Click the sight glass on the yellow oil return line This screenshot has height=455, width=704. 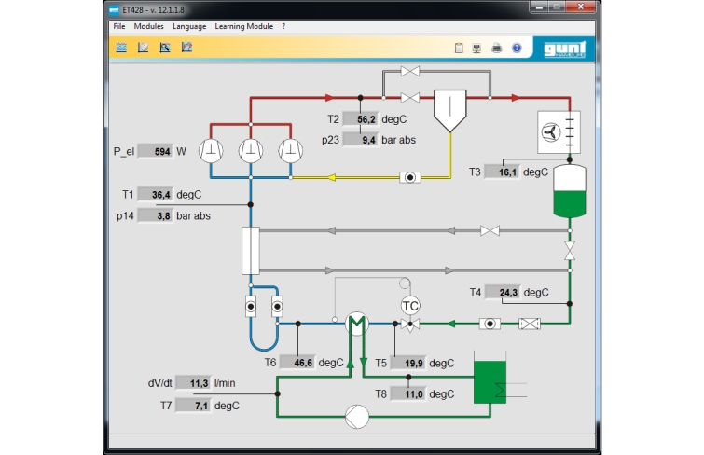[410, 177]
